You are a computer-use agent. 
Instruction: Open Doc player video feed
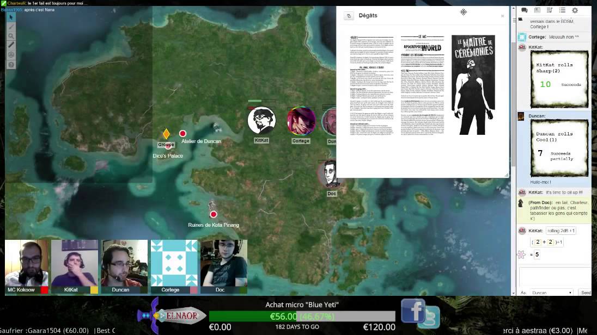pos(224,263)
